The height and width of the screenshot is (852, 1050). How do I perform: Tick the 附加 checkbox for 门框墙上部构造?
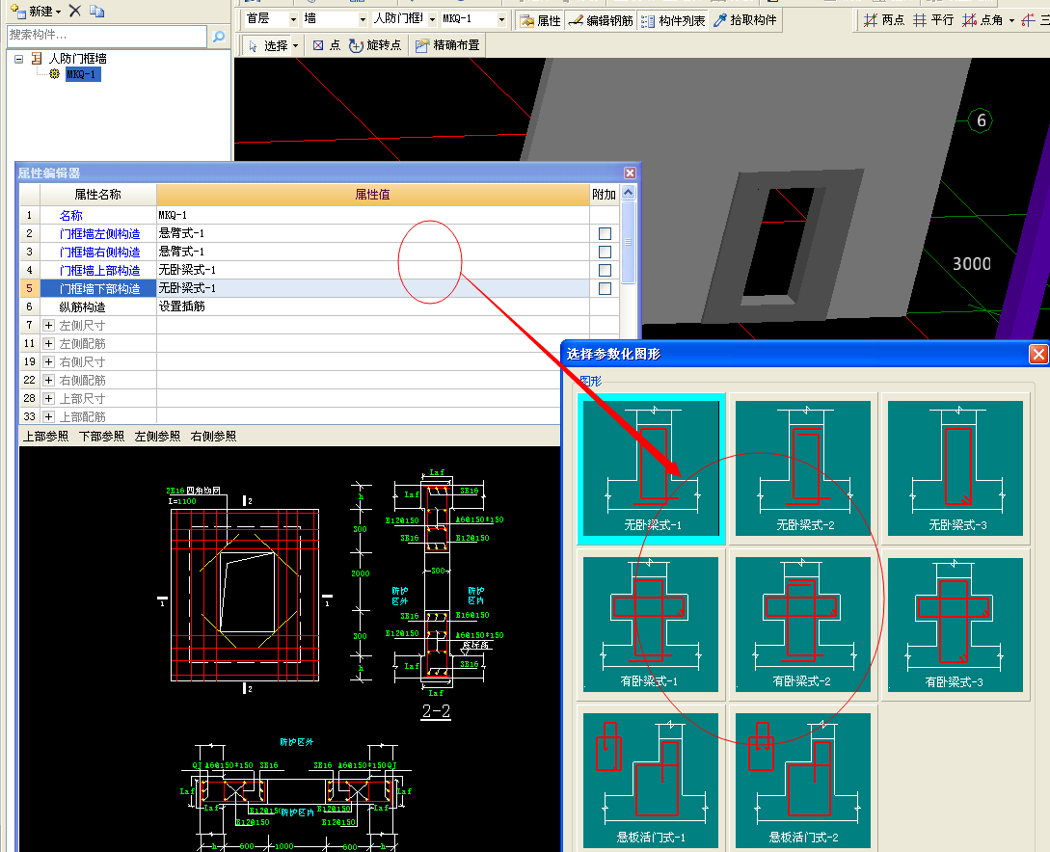[x=605, y=271]
